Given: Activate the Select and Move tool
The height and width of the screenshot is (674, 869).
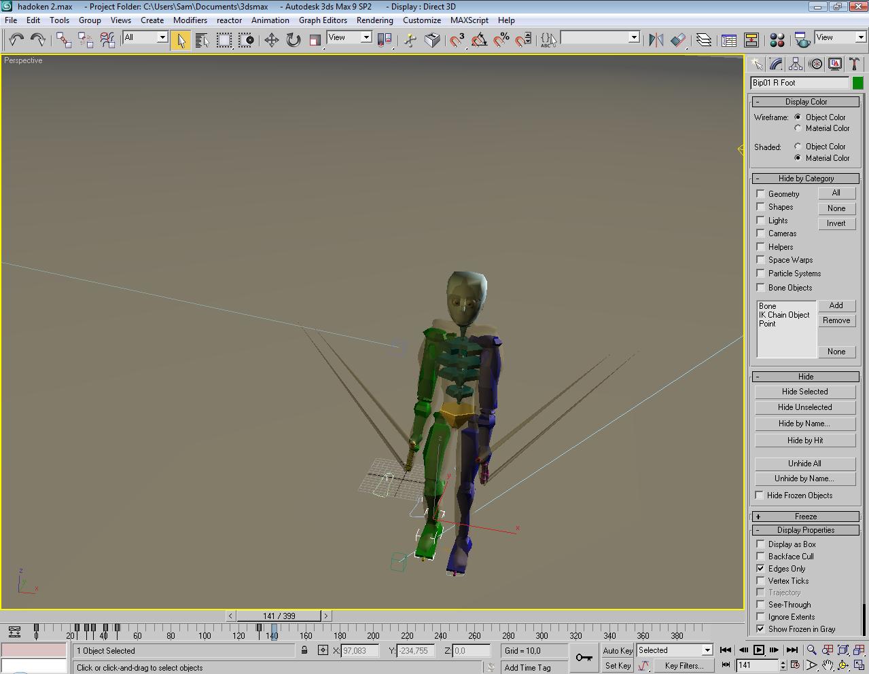Looking at the screenshot, I should [x=272, y=40].
